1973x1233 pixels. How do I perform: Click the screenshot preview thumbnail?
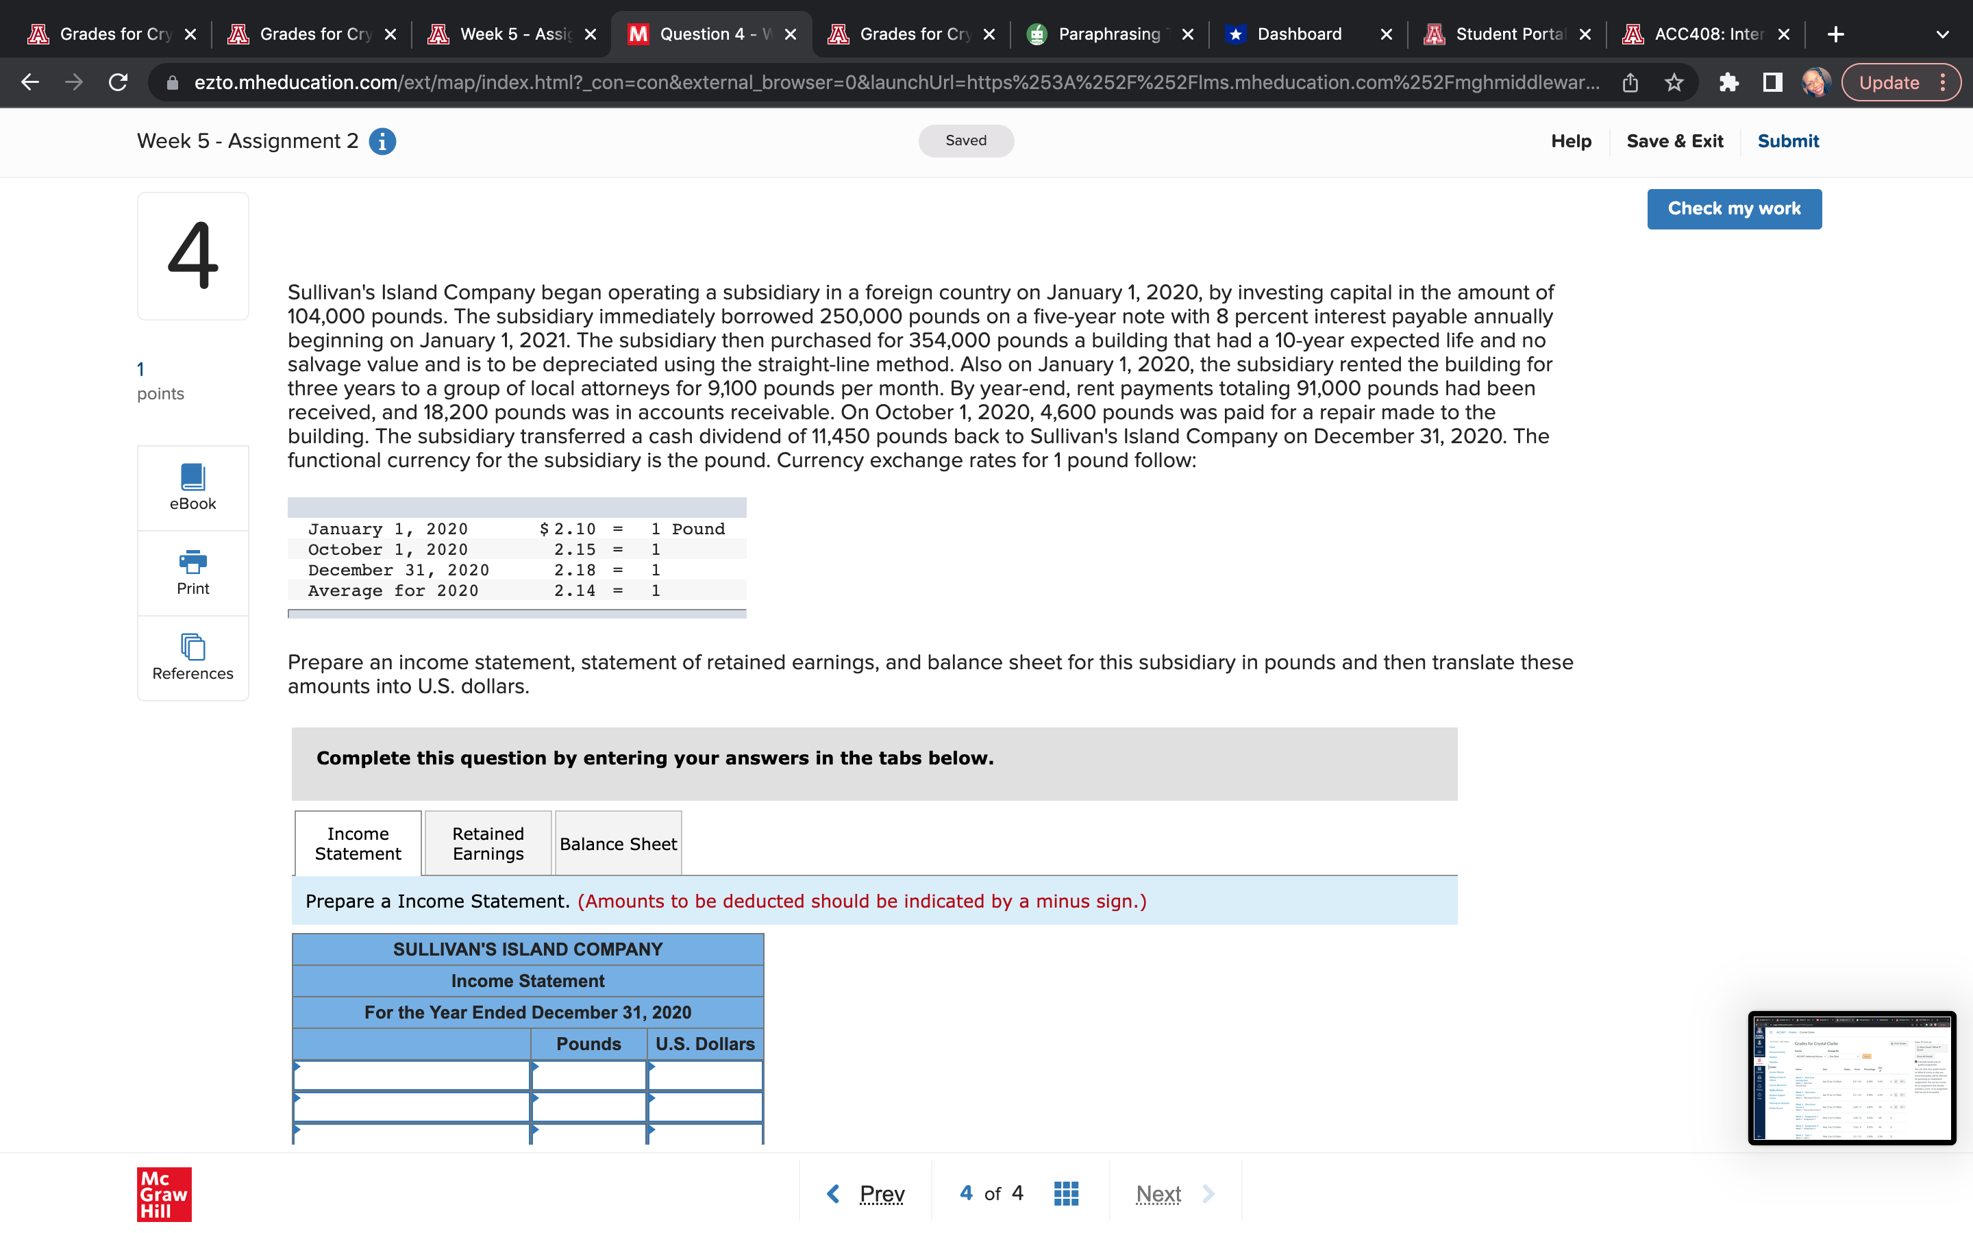pos(1850,1078)
